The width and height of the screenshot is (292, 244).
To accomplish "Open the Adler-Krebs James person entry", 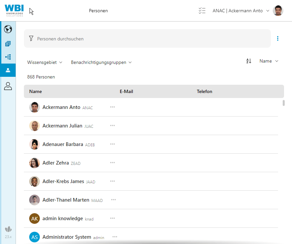I will click(x=63, y=181).
